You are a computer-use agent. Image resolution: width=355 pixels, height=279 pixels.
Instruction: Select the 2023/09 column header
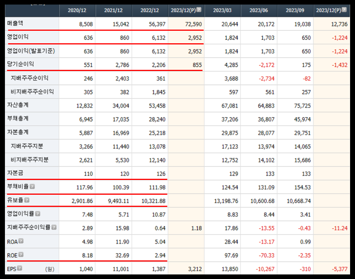pos(295,10)
